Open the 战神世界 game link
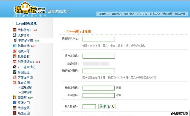The image size is (190, 116). click(x=24, y=108)
